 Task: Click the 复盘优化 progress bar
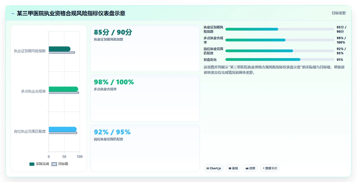tap(280, 59)
